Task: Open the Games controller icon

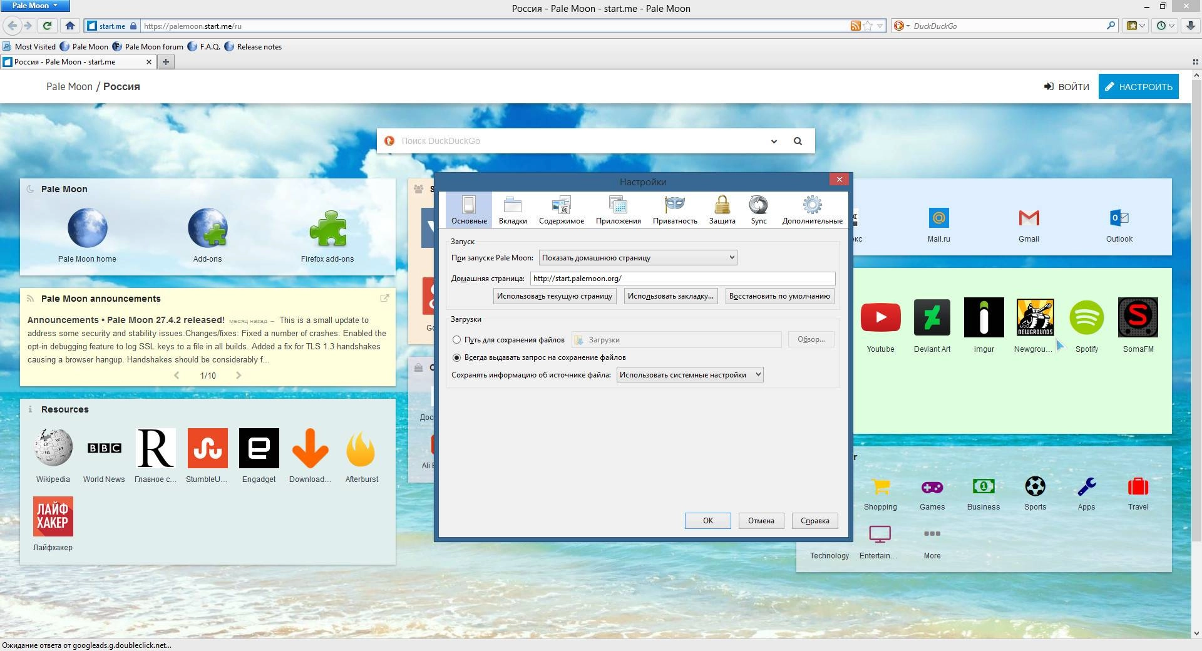Action: pos(932,486)
